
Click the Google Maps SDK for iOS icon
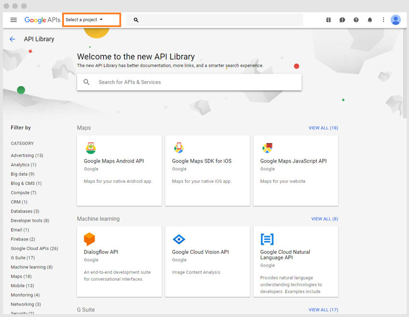pyautogui.click(x=179, y=148)
